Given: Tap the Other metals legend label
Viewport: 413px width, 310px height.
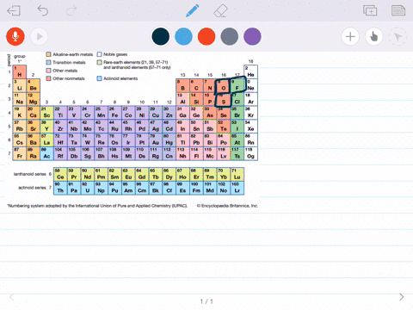Looking at the screenshot, I should [x=65, y=71].
